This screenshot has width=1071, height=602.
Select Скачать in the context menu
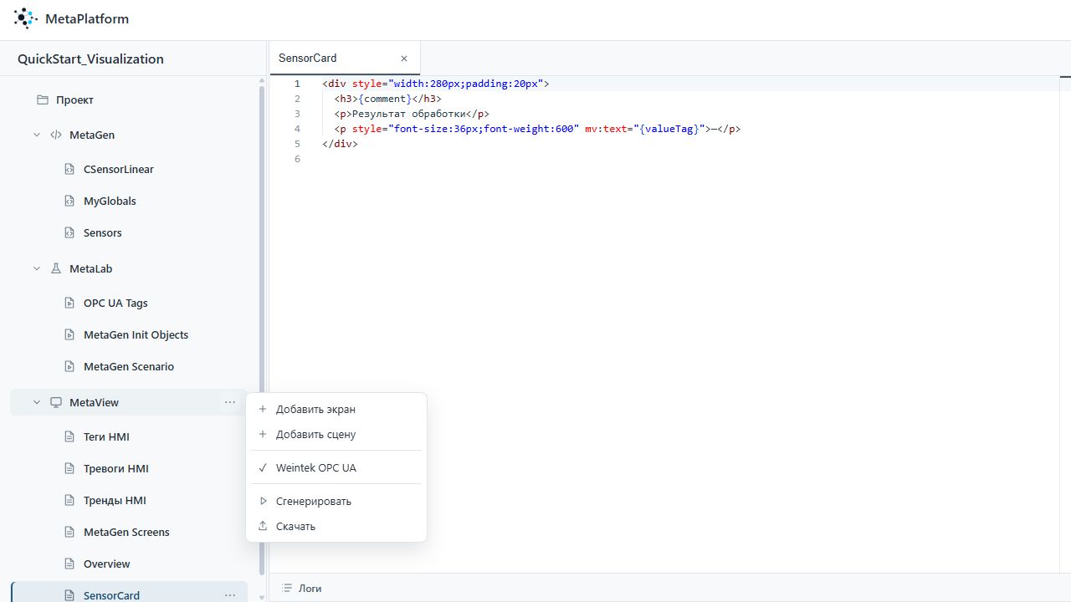[x=336, y=526]
